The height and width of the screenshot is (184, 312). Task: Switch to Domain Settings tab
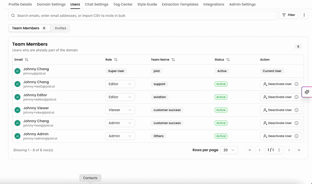tap(51, 4)
